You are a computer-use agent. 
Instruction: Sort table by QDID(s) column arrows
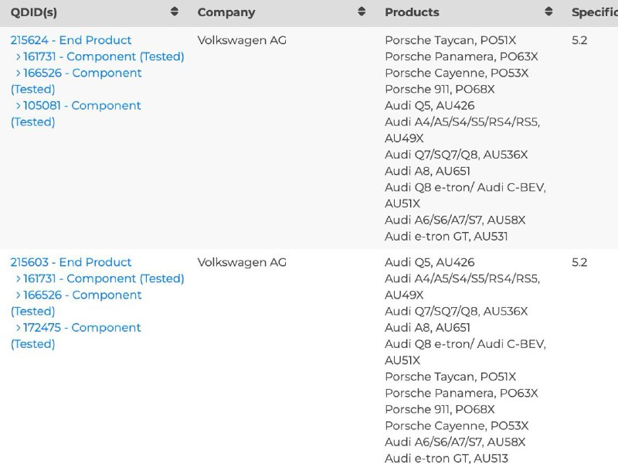pos(175,12)
